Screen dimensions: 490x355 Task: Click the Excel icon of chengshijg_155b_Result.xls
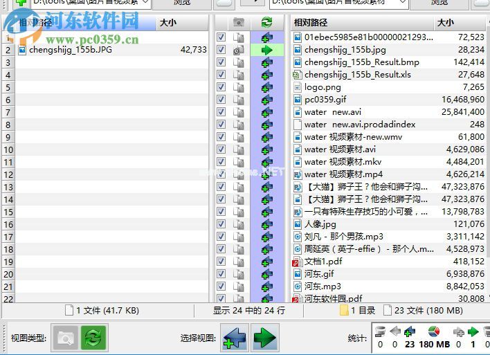[298, 75]
